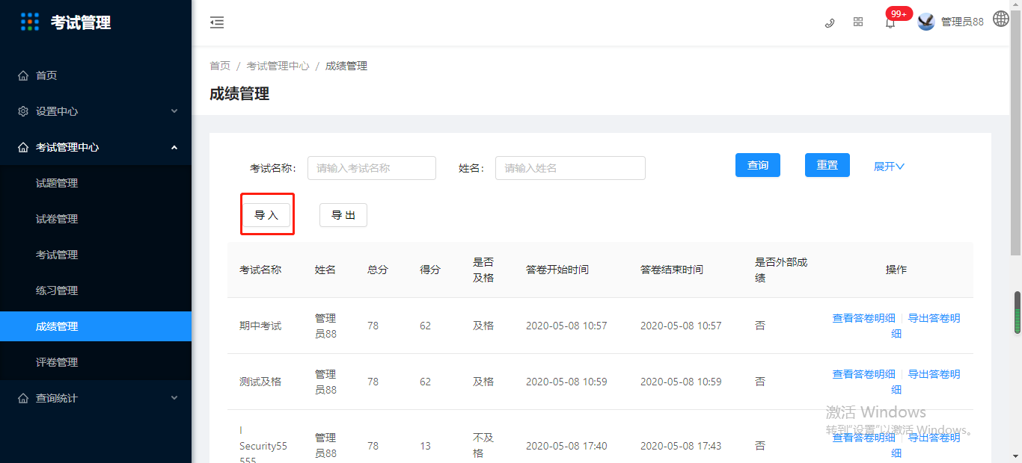Click the gear icon beside 设置中心
Screen dimensions: 1022x463
pos(23,111)
